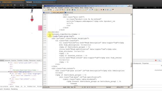Click section in DevTools breadcrumb
This screenshot has height=91, width=162.
click(x=12, y=86)
